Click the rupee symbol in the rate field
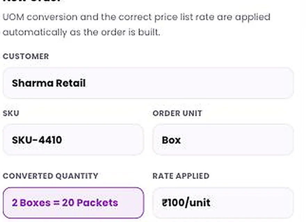Viewport: 306px width, 222px height. [x=164, y=203]
